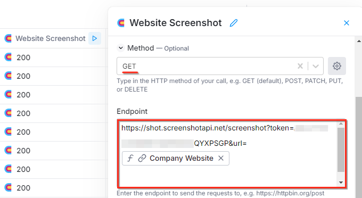Click the panel's main scrollbar thumb
The image size is (362, 198).
coord(359,147)
